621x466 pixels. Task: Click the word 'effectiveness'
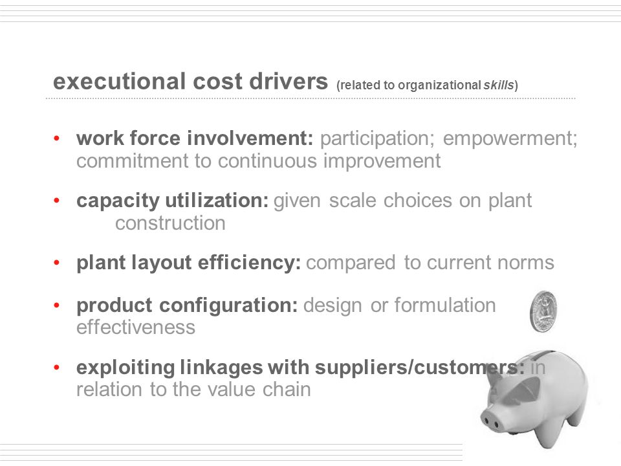point(136,327)
